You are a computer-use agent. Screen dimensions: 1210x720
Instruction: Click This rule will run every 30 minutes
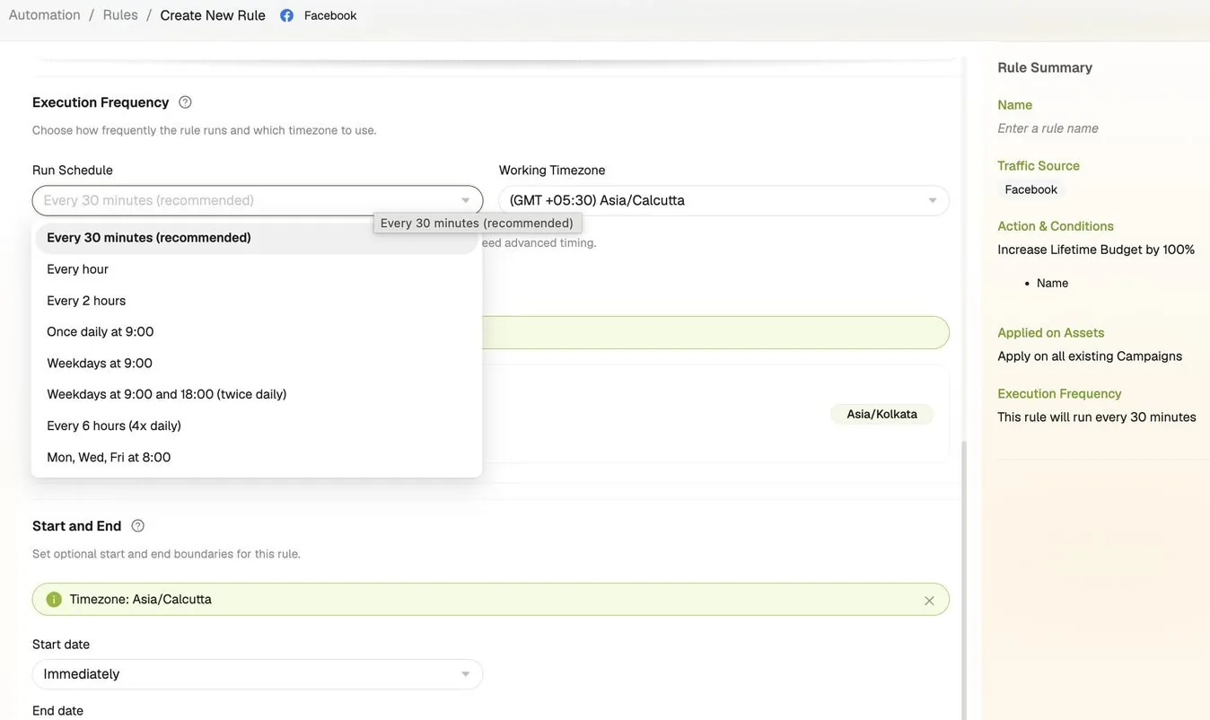[1097, 417]
